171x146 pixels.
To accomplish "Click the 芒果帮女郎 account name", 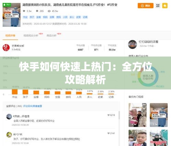I will pos(18,46).
